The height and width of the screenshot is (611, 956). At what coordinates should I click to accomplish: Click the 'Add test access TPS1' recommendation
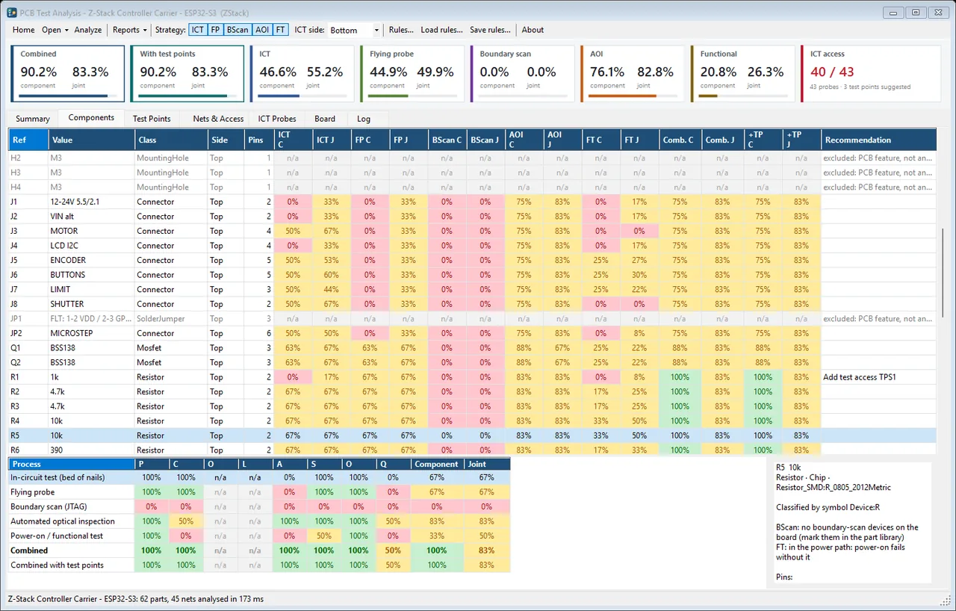pos(860,377)
